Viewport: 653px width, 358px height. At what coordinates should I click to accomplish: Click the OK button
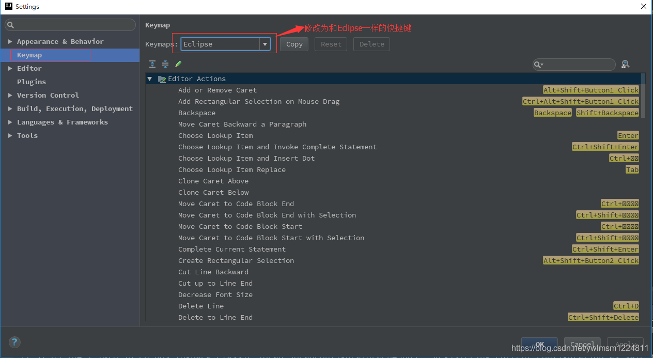(x=539, y=345)
